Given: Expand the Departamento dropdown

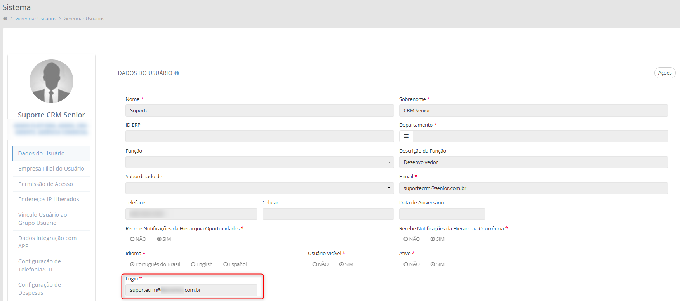Looking at the screenshot, I should [x=540, y=136].
